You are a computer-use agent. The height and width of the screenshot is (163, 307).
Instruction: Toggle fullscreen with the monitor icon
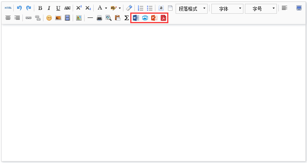pos(299,8)
